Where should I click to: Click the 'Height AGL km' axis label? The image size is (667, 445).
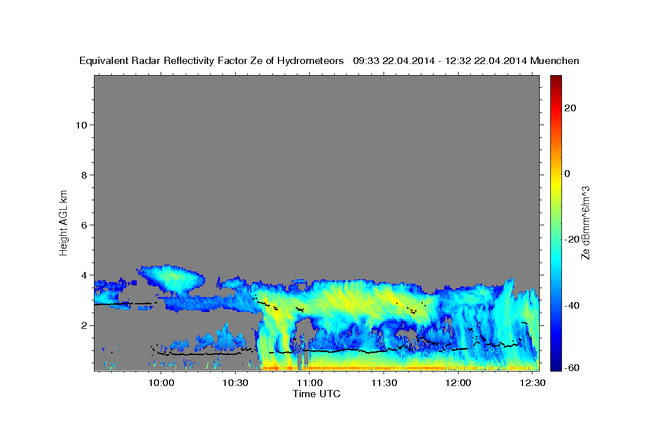click(x=63, y=222)
